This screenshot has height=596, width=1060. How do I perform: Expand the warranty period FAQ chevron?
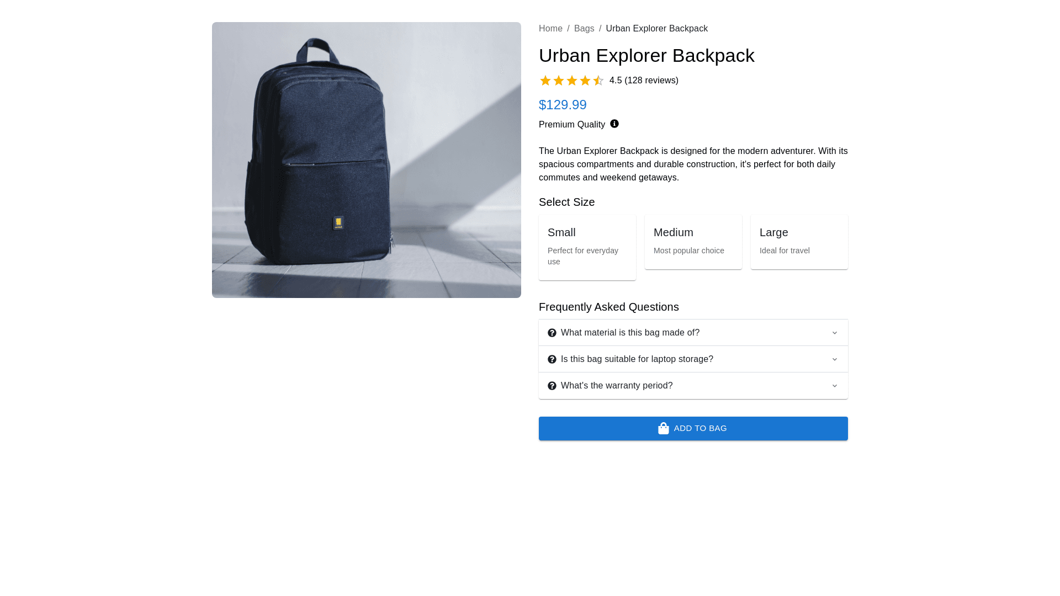coord(835,386)
